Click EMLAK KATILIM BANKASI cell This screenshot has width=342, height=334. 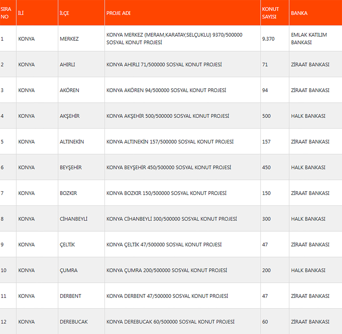point(309,38)
